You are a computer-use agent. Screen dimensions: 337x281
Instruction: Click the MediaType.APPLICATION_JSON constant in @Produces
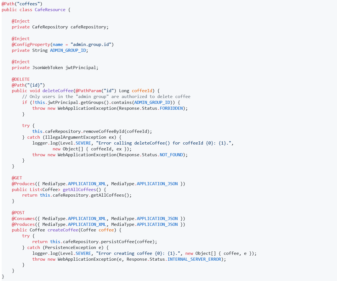tap(157, 184)
